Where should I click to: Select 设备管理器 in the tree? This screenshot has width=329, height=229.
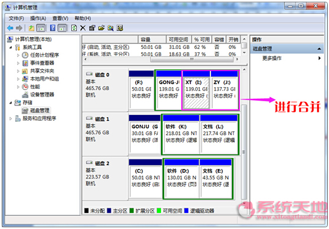42,95
